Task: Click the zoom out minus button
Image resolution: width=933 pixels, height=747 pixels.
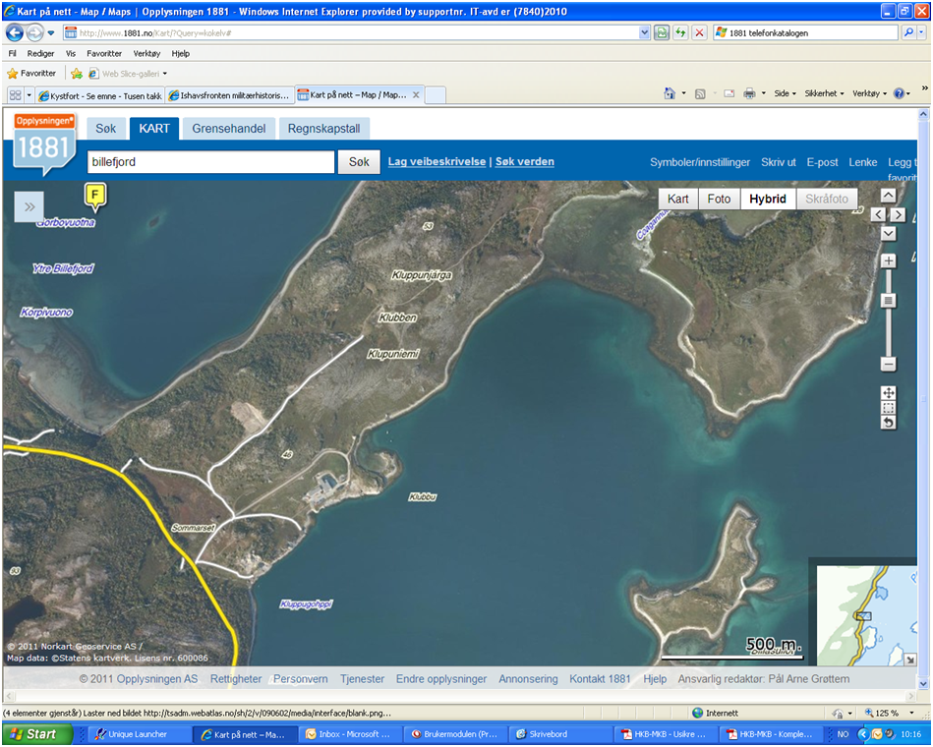Action: [889, 364]
